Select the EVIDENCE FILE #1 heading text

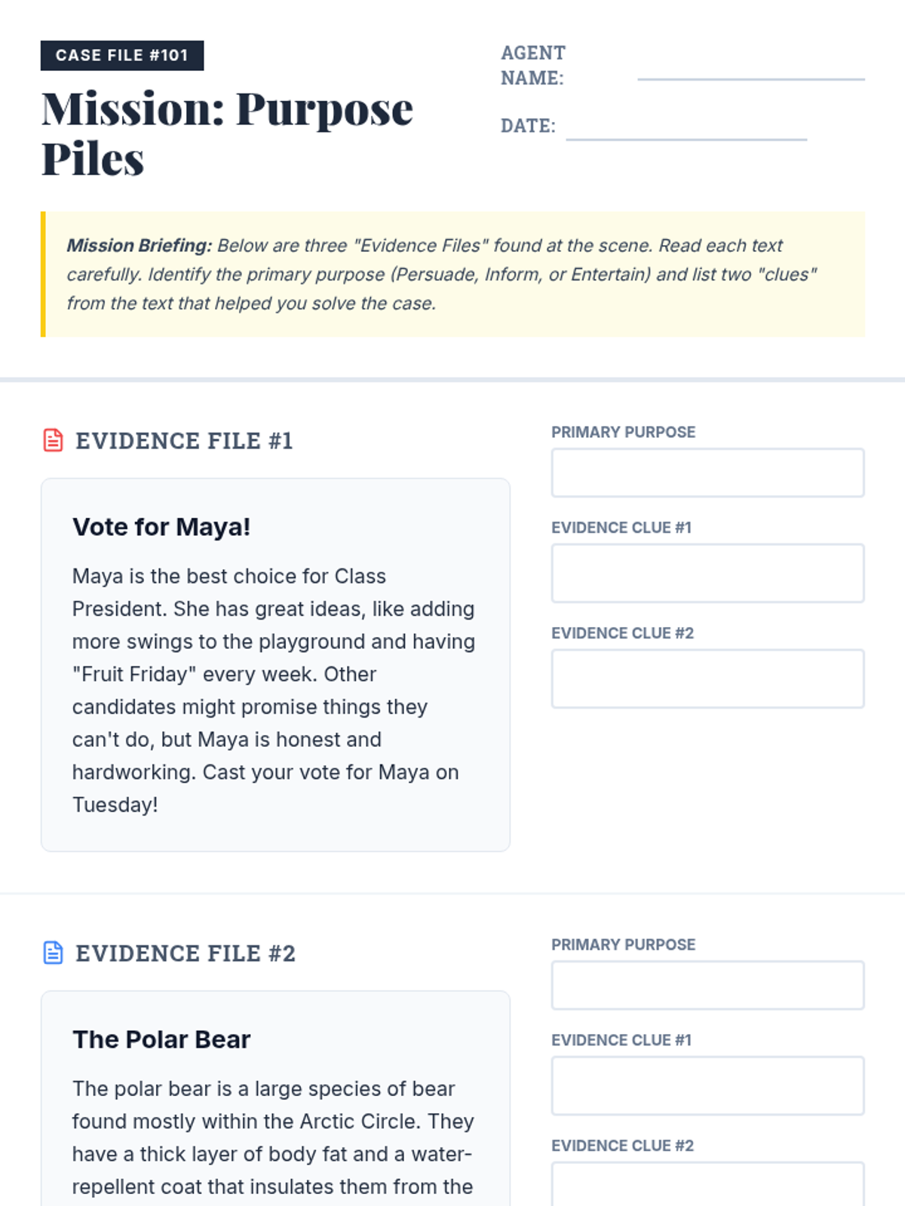[x=184, y=441]
